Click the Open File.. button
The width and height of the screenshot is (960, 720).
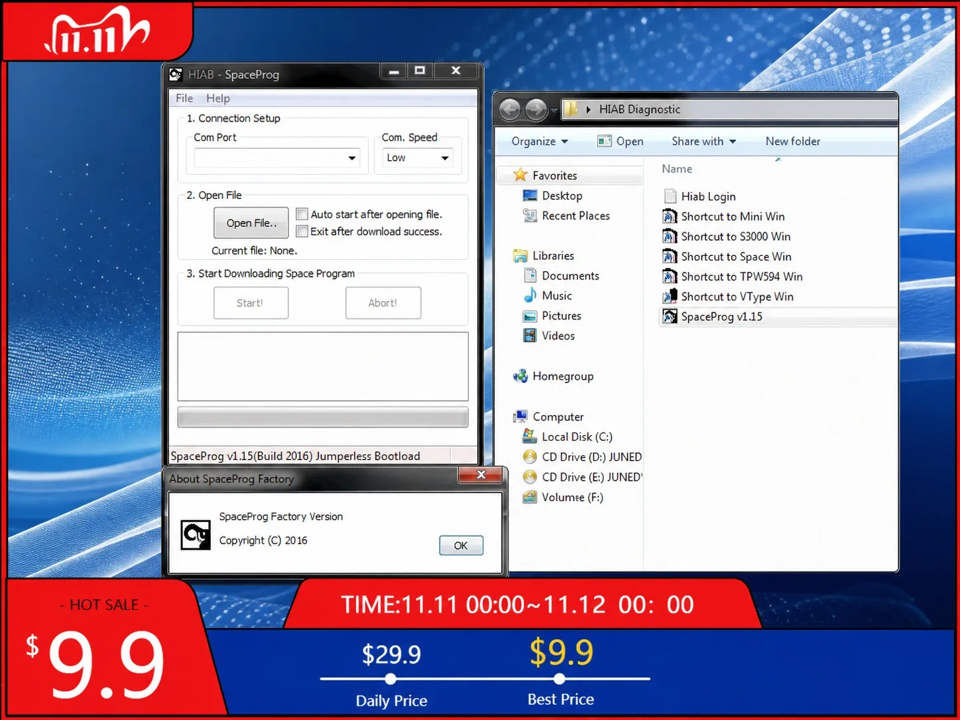[x=251, y=223]
